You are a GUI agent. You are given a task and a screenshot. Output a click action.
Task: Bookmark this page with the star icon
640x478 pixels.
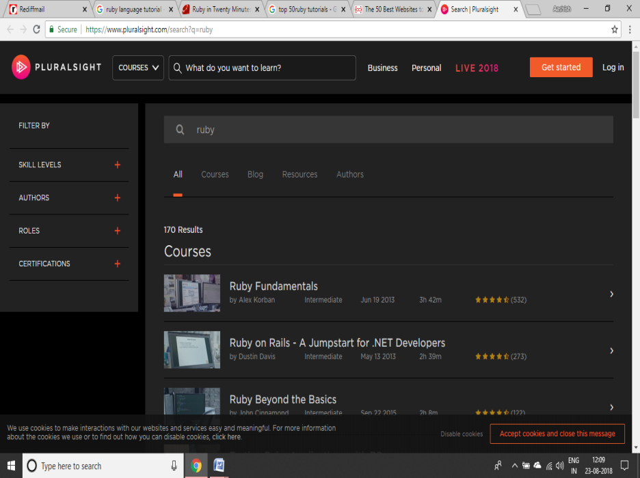614,29
